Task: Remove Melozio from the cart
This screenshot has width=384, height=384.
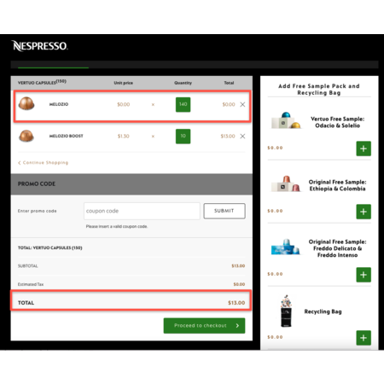Action: click(242, 104)
